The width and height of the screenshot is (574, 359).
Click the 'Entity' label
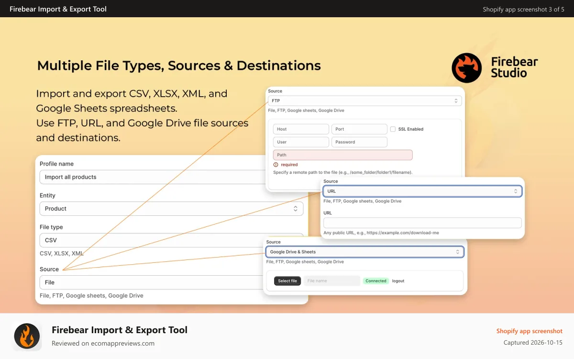coord(47,195)
